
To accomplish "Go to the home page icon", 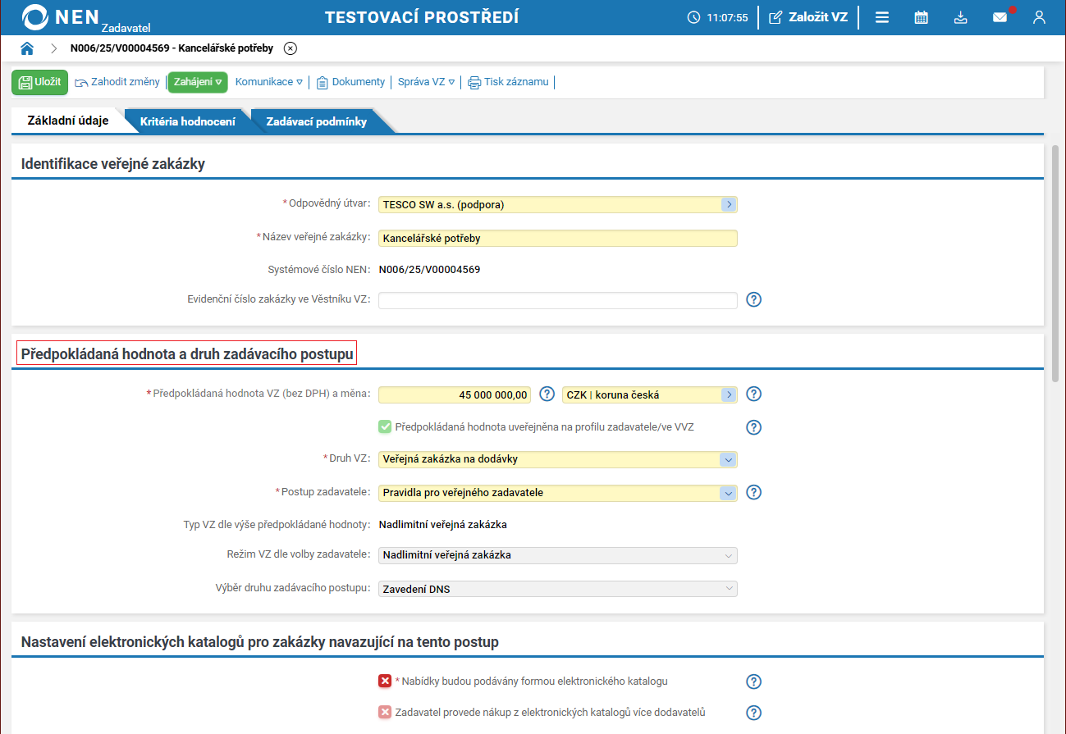I will (x=27, y=48).
